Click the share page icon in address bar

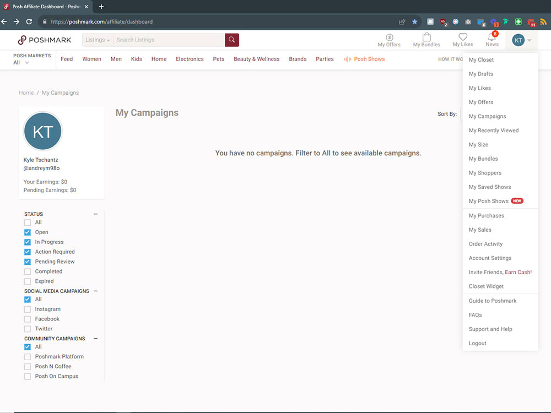click(402, 22)
